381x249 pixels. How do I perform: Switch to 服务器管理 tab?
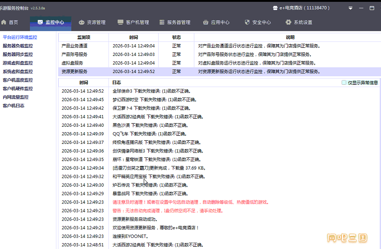(x=175, y=22)
